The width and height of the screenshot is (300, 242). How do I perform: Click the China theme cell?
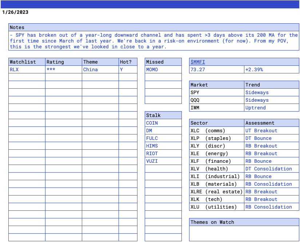[100, 69]
